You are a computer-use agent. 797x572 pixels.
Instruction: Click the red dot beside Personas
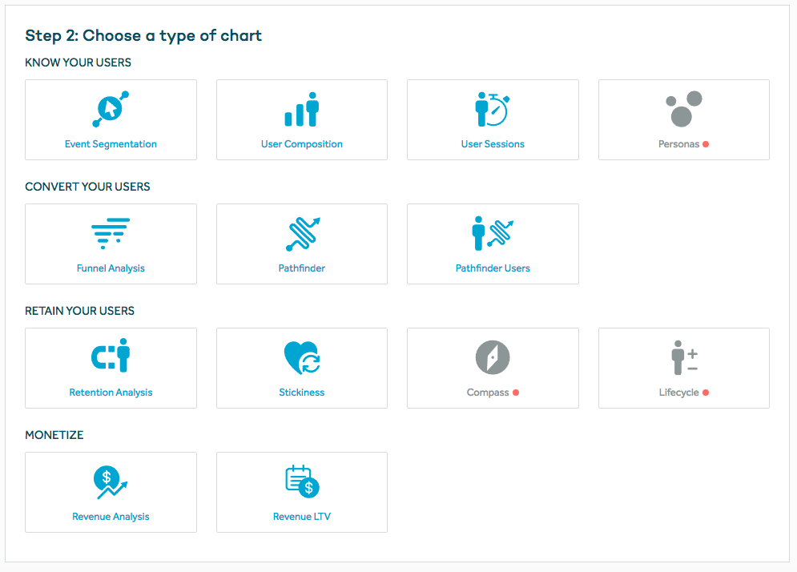tap(706, 144)
